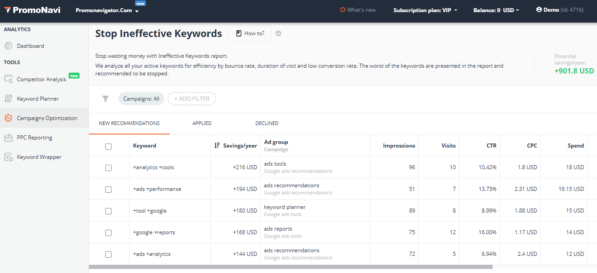Click the CTR column header
The height and width of the screenshot is (273, 597).
pyautogui.click(x=491, y=146)
